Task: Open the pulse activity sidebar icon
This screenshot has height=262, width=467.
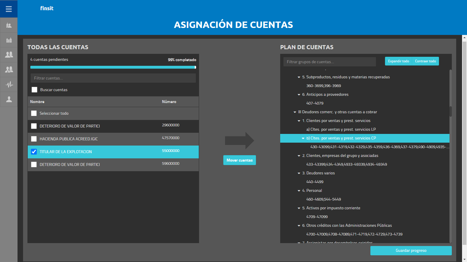Action: [9, 85]
